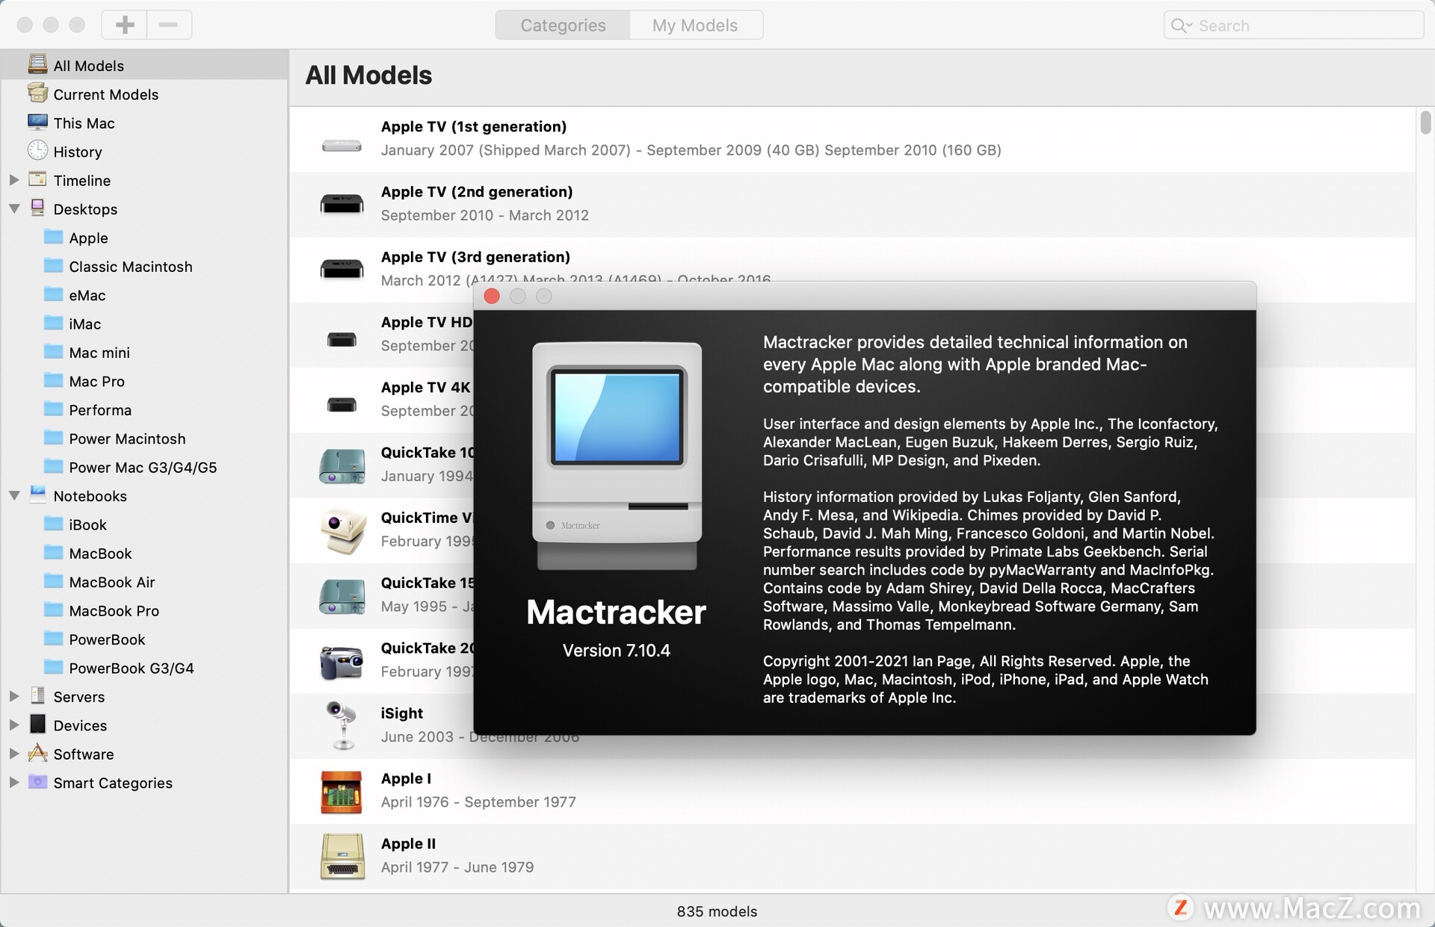This screenshot has height=927, width=1435.
Task: Collapse the Desktops disclosure triangle
Action: tap(13, 209)
